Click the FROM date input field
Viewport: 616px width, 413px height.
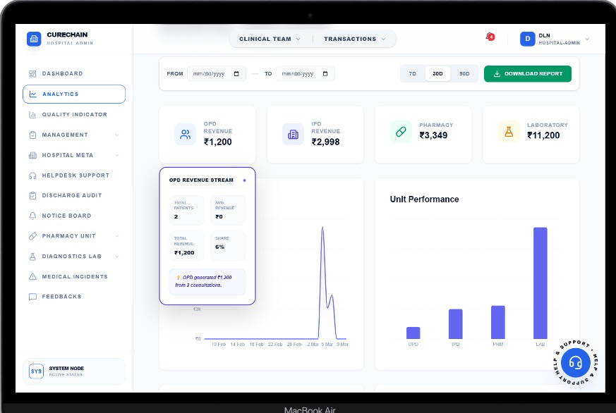pyautogui.click(x=215, y=73)
